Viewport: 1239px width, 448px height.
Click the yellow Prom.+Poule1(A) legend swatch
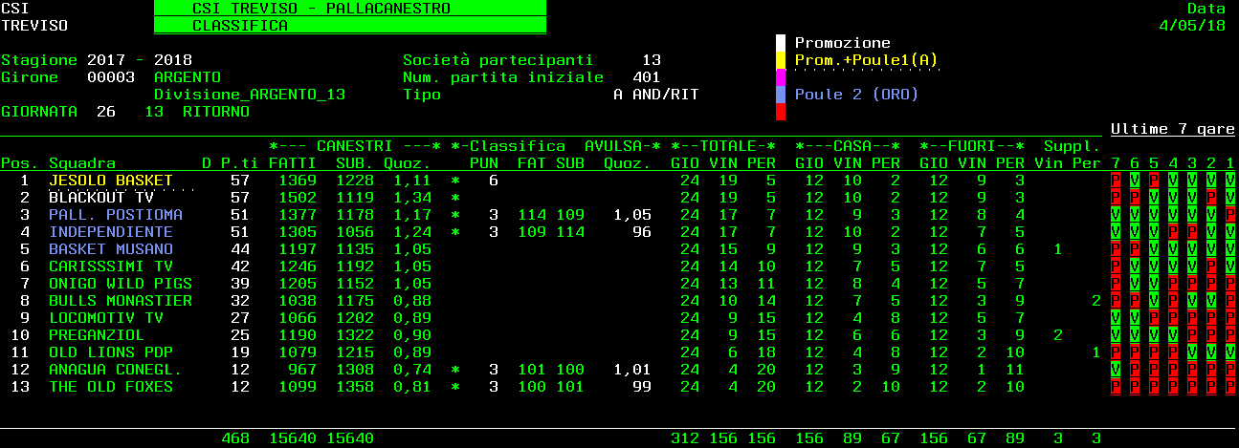(x=781, y=60)
